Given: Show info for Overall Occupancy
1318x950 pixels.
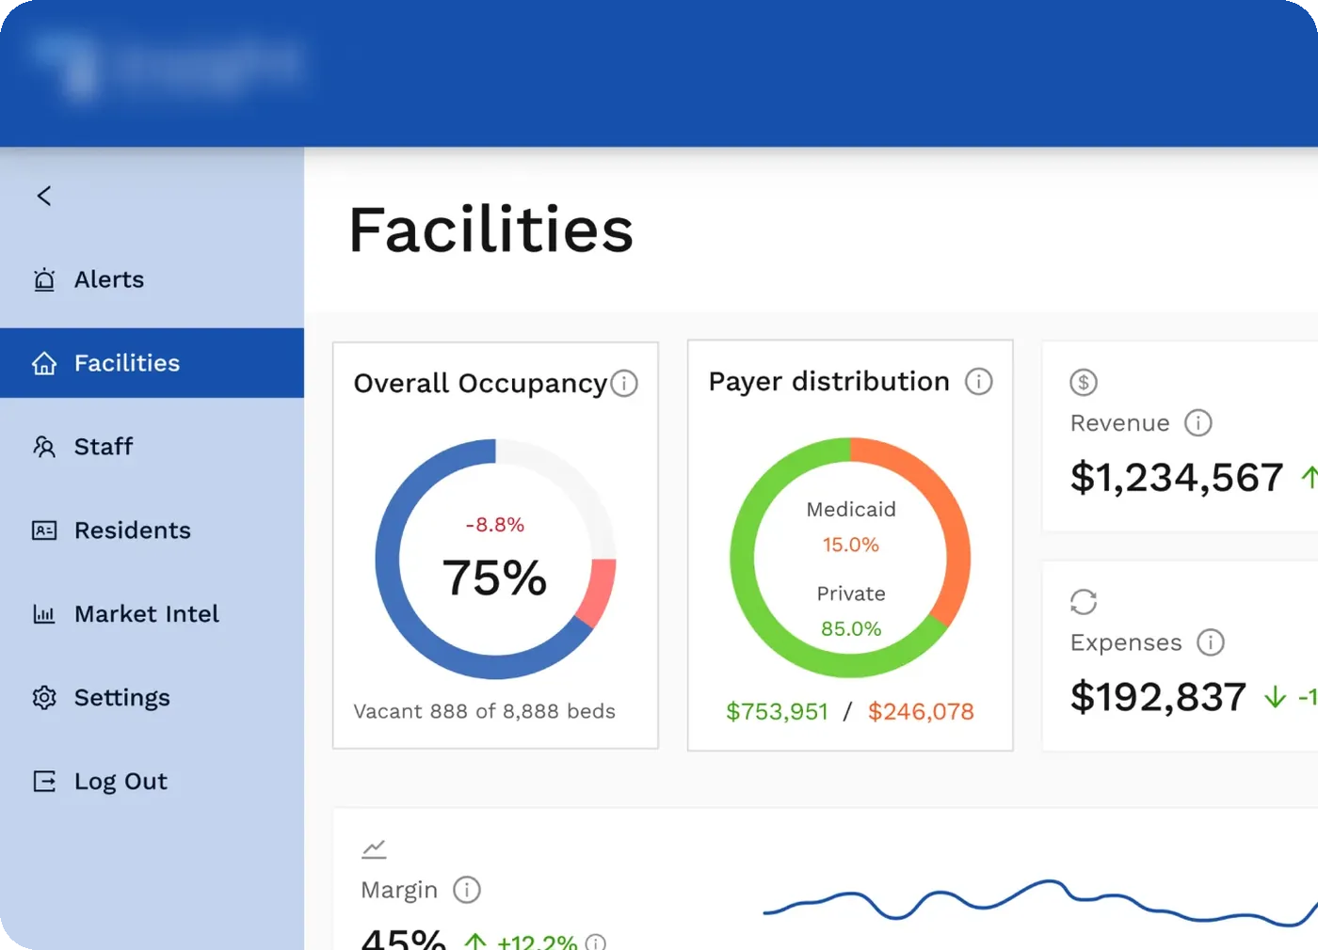Looking at the screenshot, I should tap(624, 383).
